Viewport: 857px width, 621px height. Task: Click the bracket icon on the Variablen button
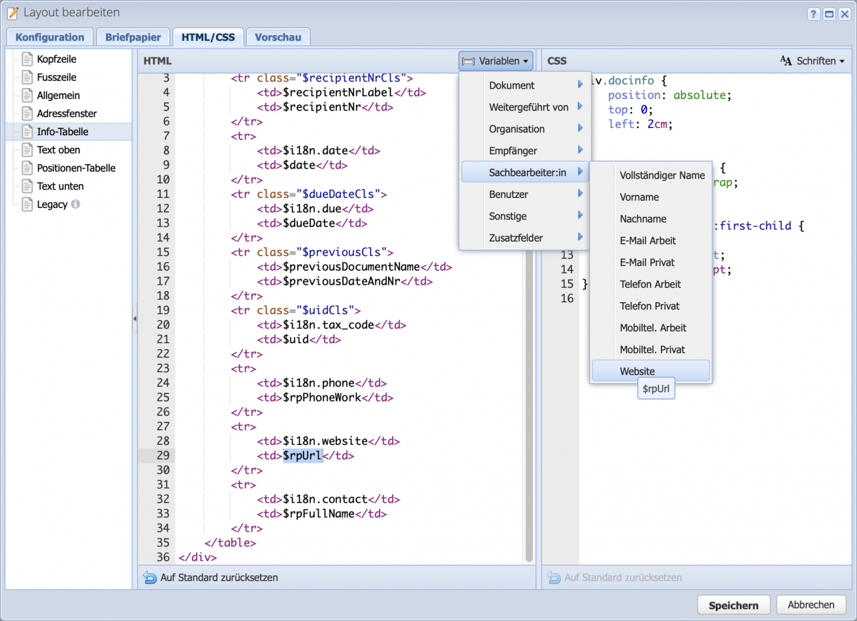[468, 60]
